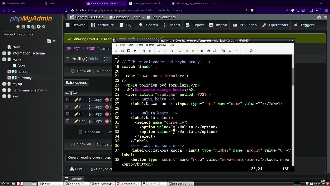Click GVim Load session icon
The image size is (330, 186).
point(202,51)
